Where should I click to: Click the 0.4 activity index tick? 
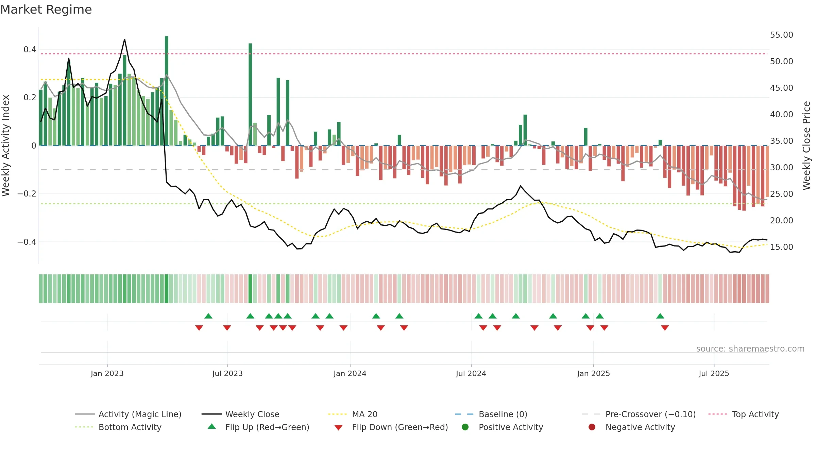point(30,50)
